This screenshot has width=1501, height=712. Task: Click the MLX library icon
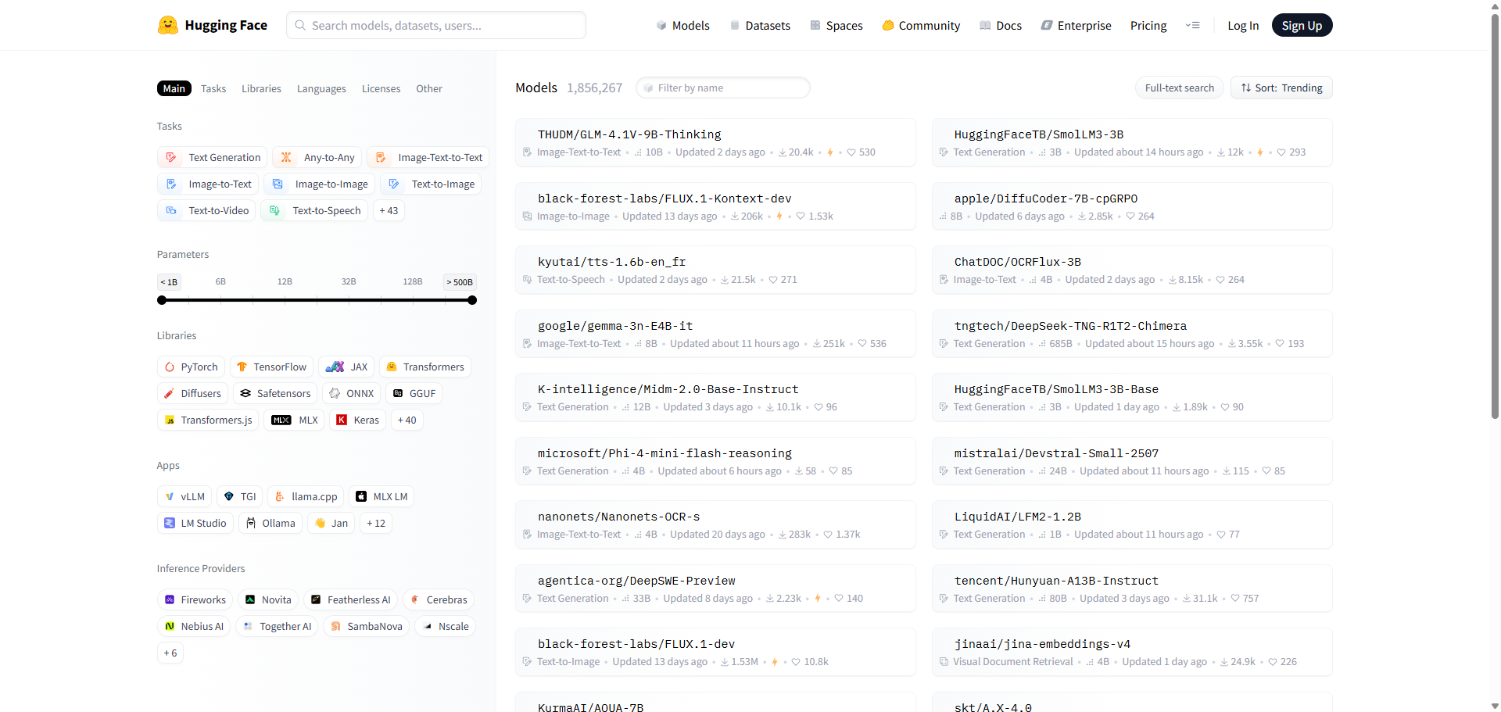(x=281, y=420)
